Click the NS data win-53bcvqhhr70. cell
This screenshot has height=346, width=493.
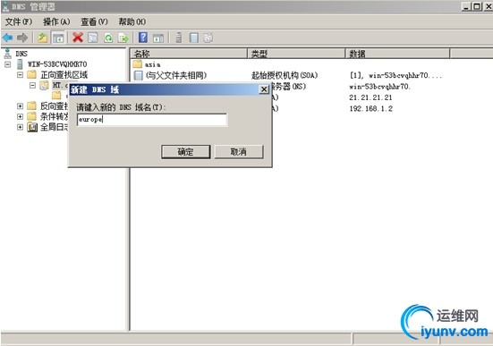pos(379,87)
